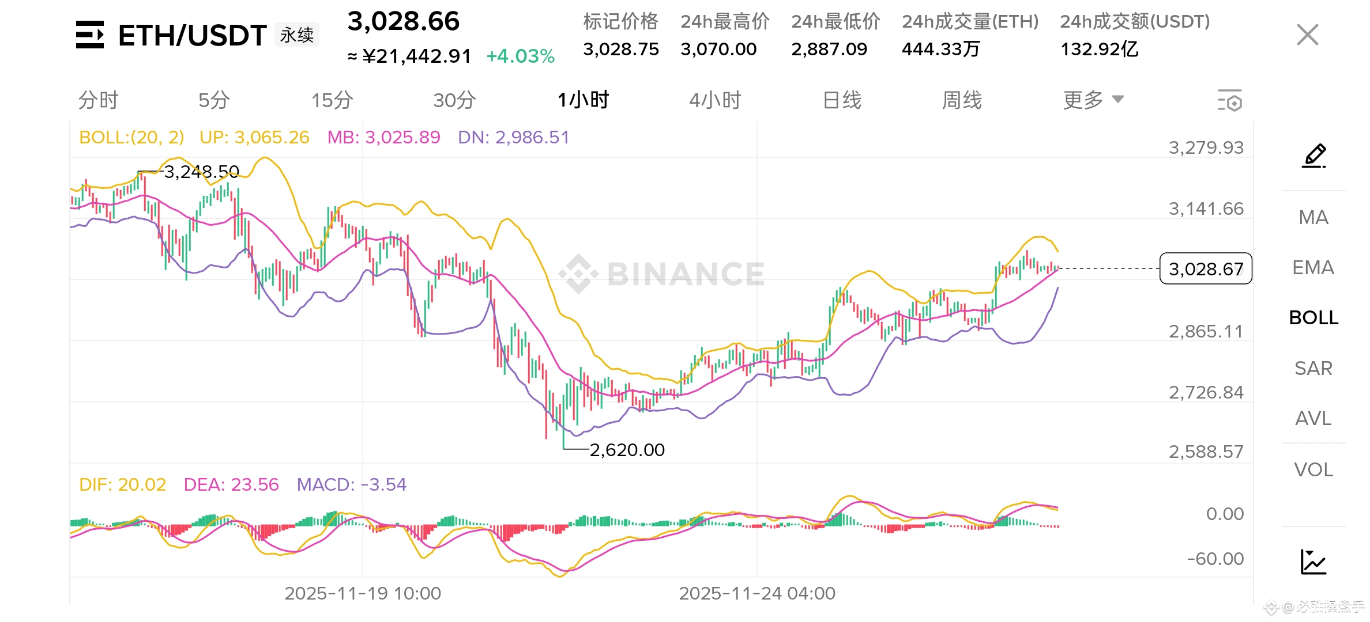Toggle the MA indicator

[1313, 218]
